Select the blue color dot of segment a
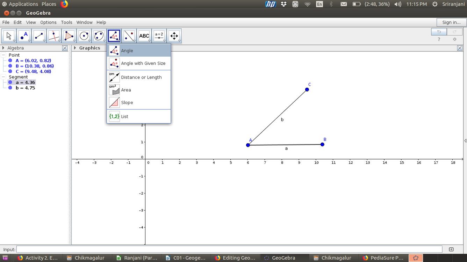 click(x=10, y=82)
